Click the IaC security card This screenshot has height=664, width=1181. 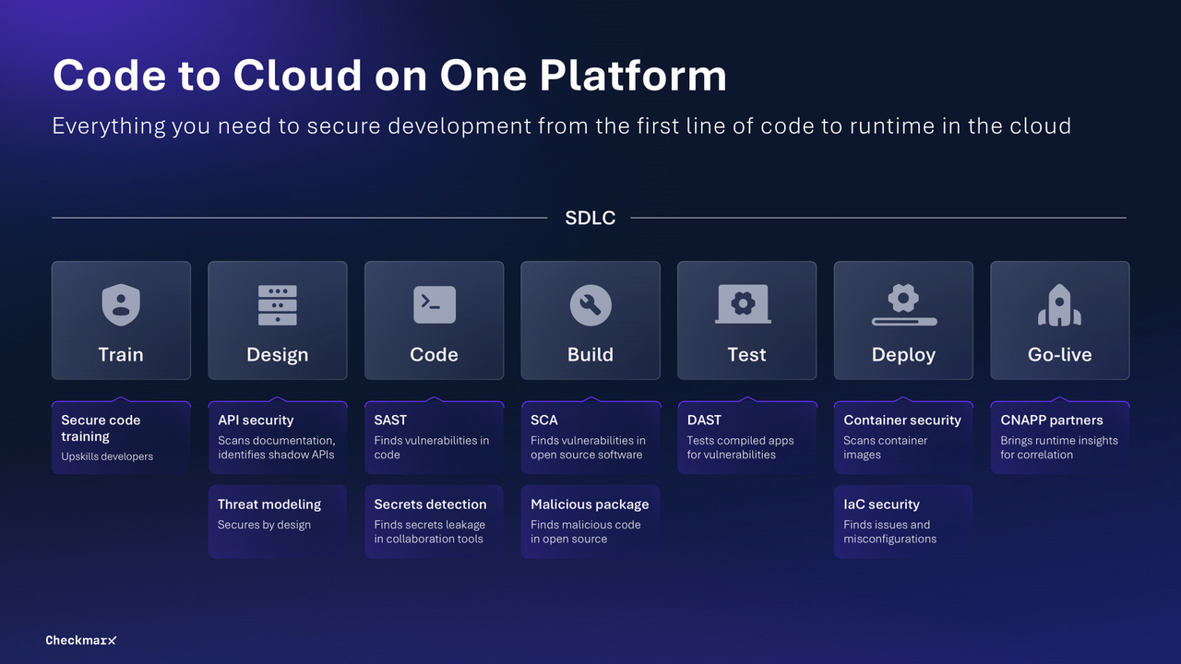coord(903,521)
